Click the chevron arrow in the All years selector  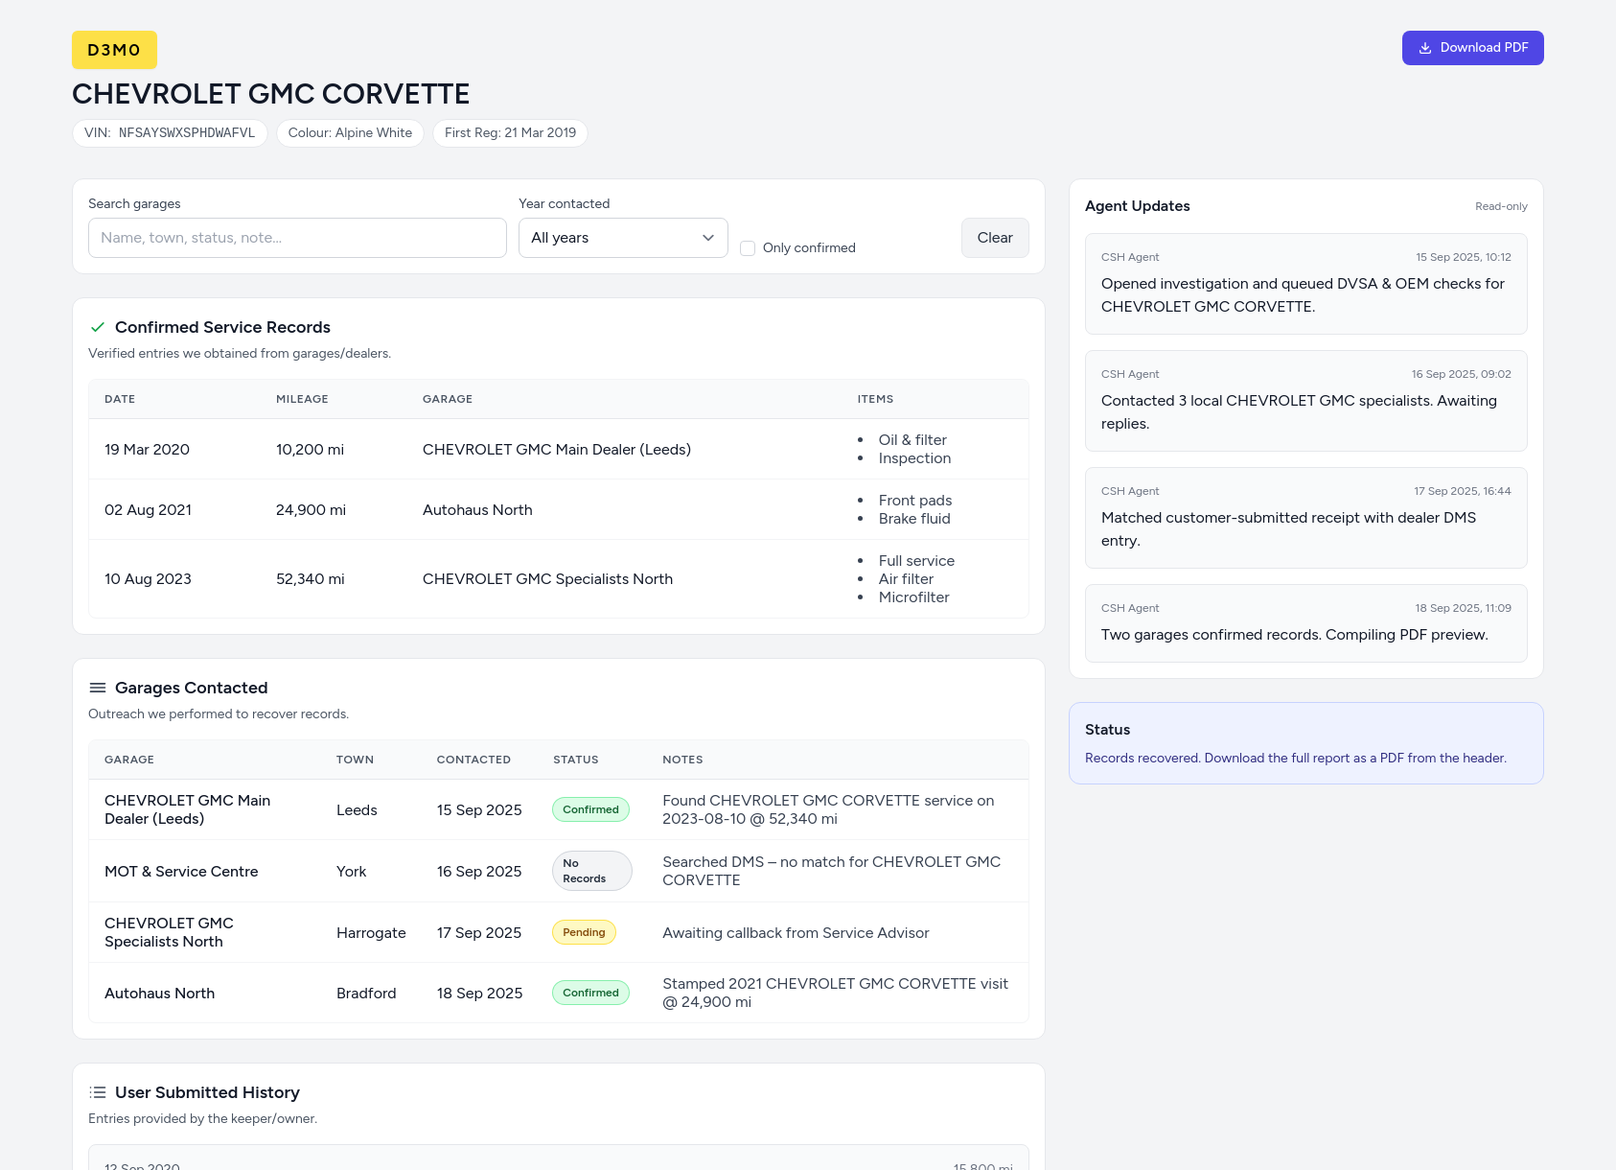[x=708, y=238]
